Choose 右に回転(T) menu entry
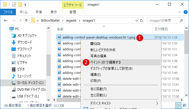 [x=121, y=89]
